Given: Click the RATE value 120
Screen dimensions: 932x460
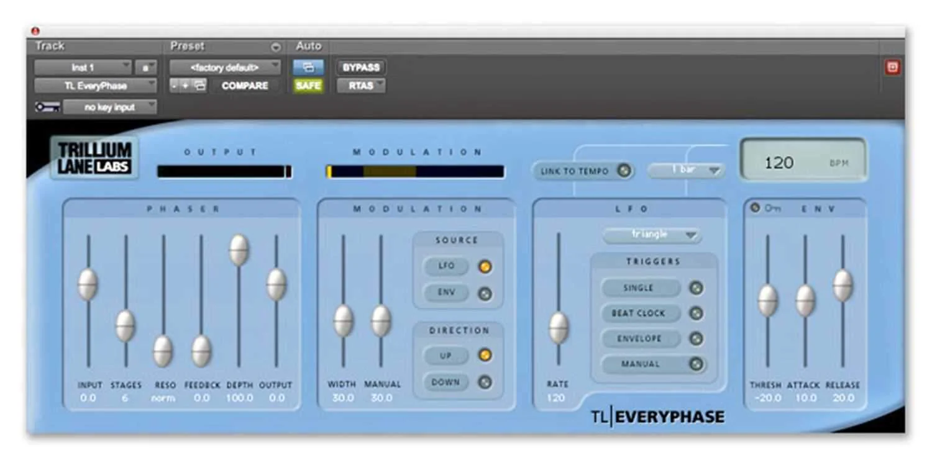Looking at the screenshot, I should (x=556, y=398).
